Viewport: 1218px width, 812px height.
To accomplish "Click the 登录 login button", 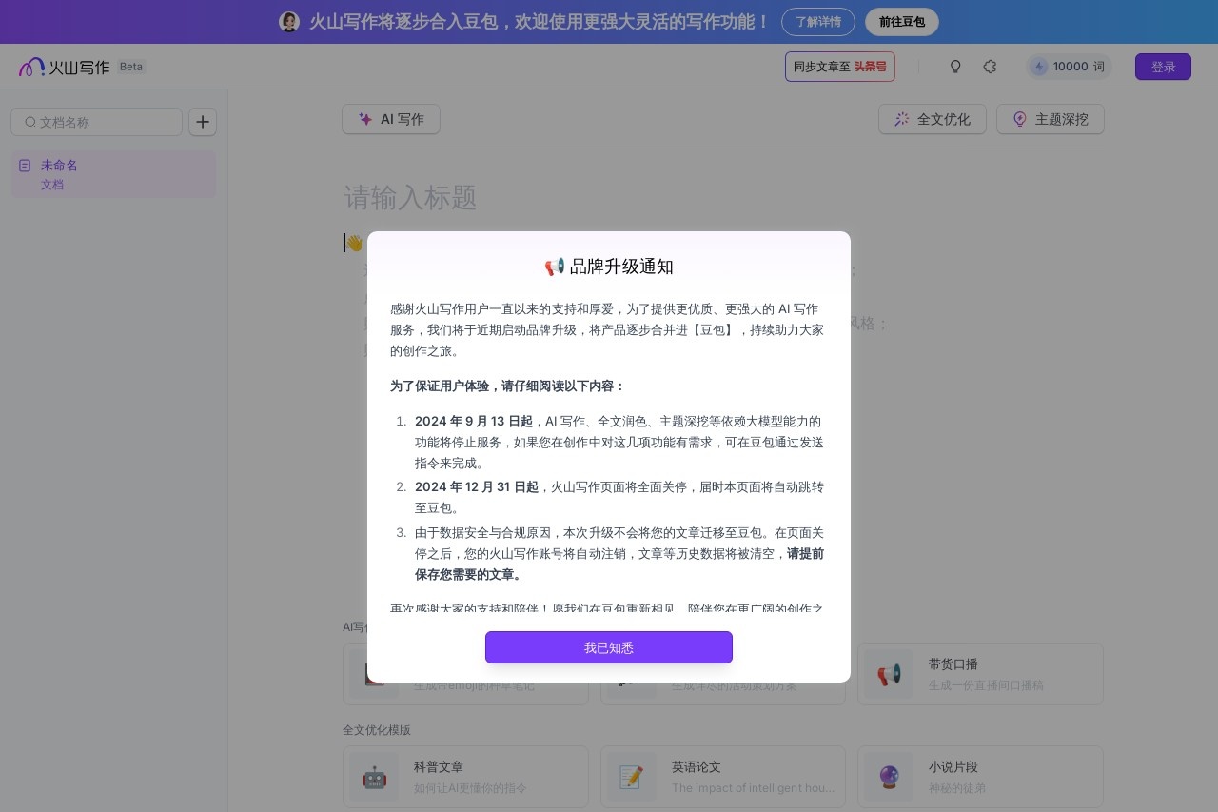I will (1163, 67).
